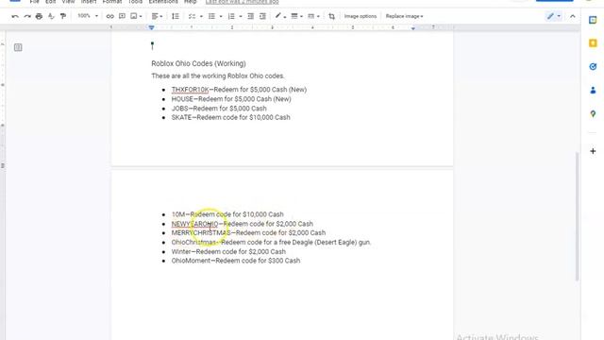This screenshot has width=604, height=340.
Task: Show document outline sidebar icon
Action: (18, 47)
